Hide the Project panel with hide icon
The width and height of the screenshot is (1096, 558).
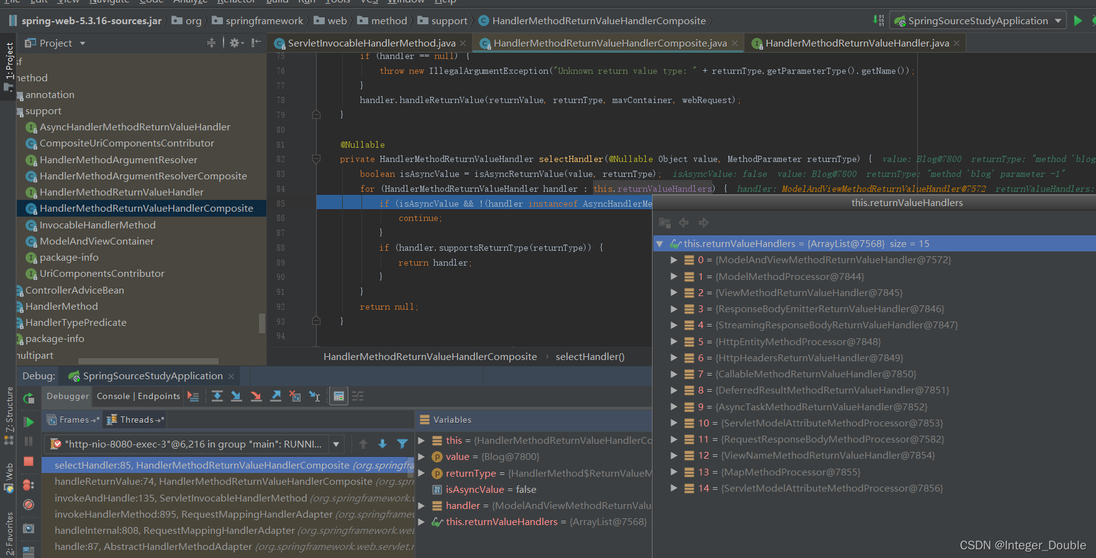[x=256, y=43]
